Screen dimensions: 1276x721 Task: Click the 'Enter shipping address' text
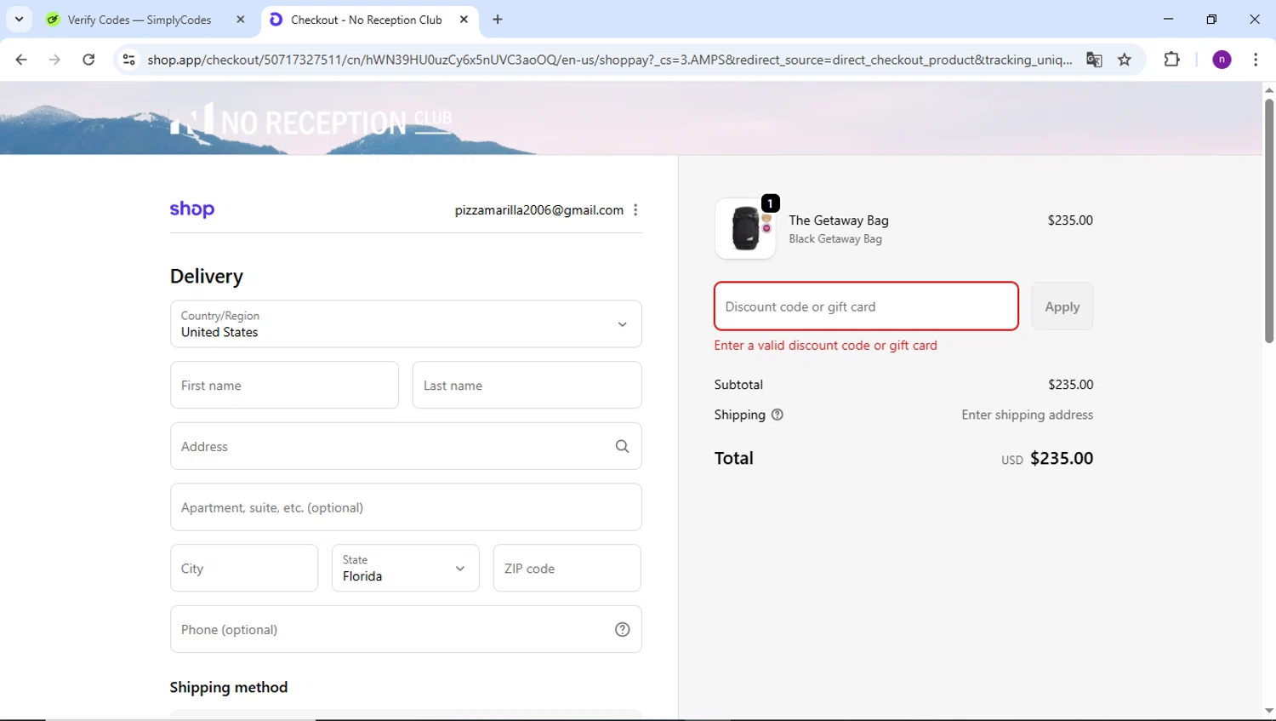tap(1027, 415)
